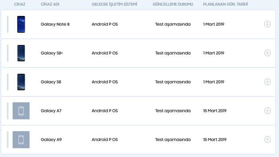This screenshot has width=279, height=157.
Task: Select the GELECEK İŞLETİM SİSTEMİ column header
Action: pos(114,4)
